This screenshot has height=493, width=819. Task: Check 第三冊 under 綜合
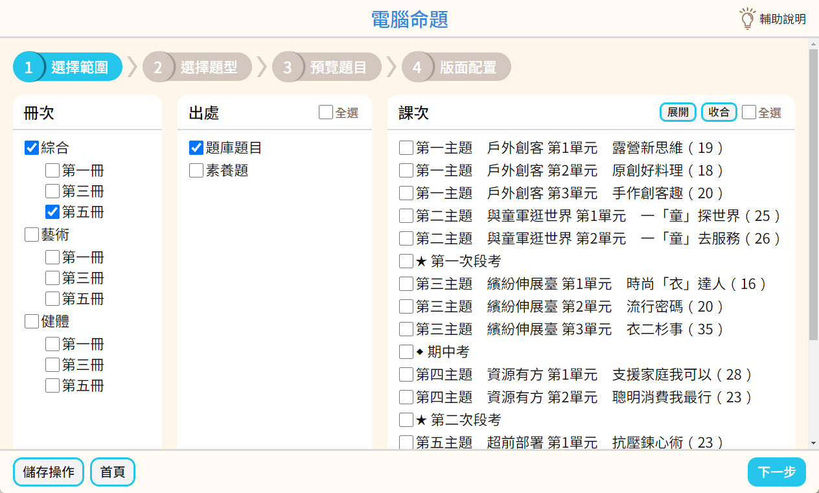click(x=52, y=191)
